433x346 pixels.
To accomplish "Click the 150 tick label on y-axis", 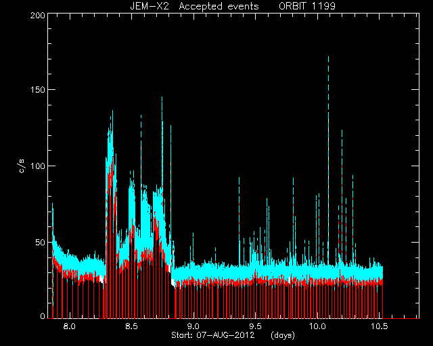I will point(38,90).
